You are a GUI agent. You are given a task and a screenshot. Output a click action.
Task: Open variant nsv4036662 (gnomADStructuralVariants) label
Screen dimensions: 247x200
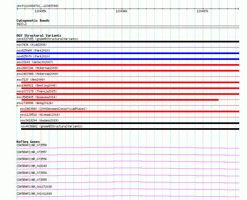click(52, 126)
